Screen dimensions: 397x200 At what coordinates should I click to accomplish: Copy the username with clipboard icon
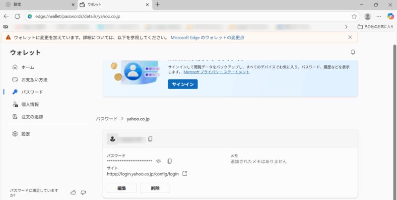pos(150,139)
